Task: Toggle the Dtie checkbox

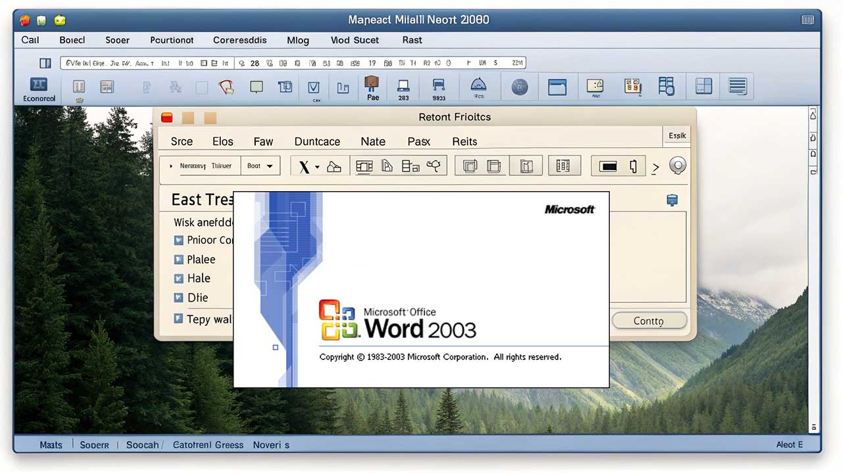Action: (x=178, y=298)
